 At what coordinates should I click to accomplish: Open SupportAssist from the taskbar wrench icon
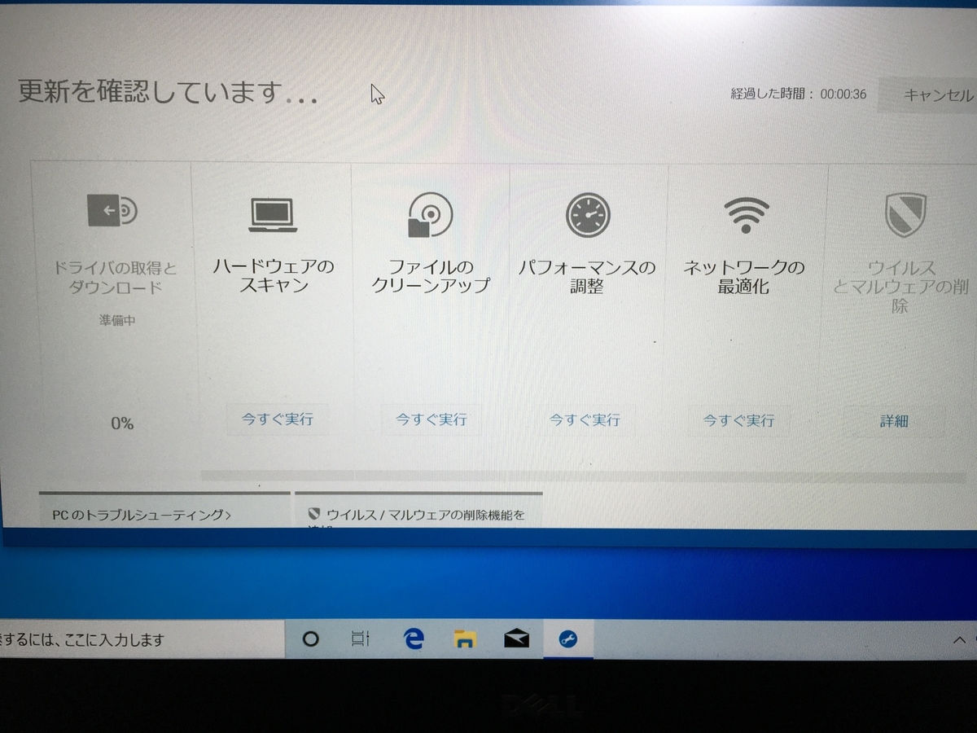567,639
